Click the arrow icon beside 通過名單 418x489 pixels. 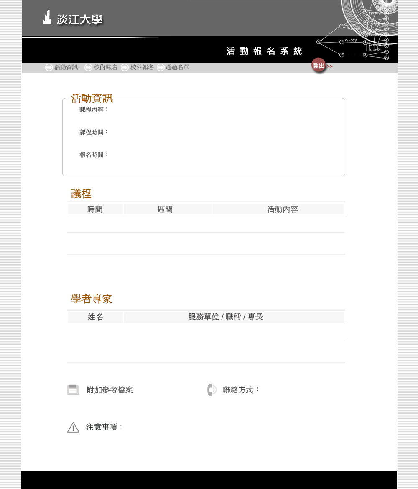point(161,68)
